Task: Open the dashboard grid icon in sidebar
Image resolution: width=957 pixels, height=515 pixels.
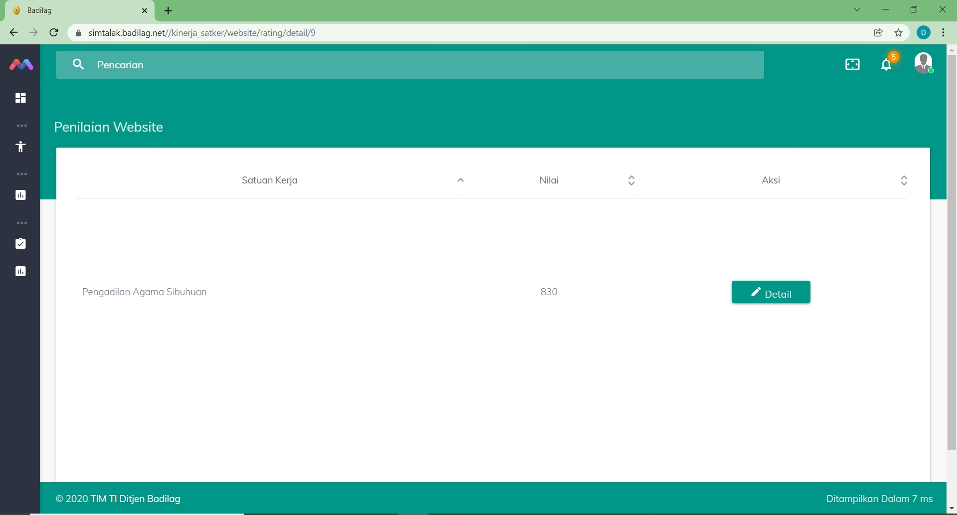Action: coord(20,98)
